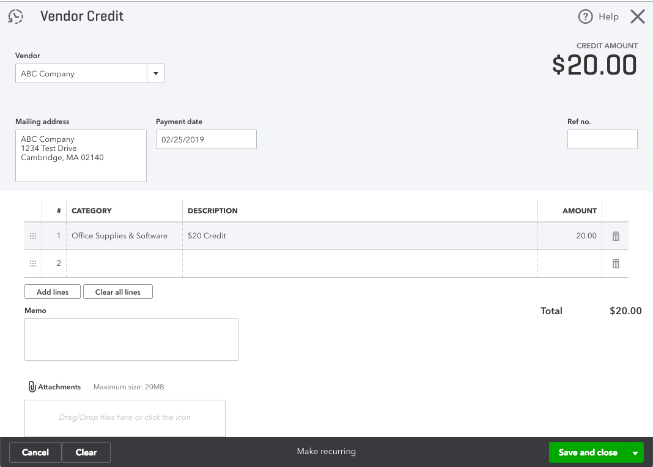Open the Help question mark icon
The width and height of the screenshot is (653, 467).
click(x=585, y=17)
